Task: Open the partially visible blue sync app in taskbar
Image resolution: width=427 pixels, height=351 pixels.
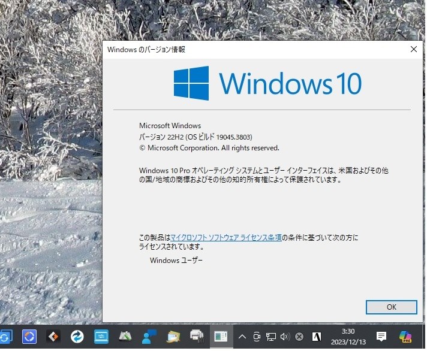Action: tap(5, 337)
